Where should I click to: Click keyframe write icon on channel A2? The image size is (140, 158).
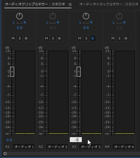click(60, 38)
